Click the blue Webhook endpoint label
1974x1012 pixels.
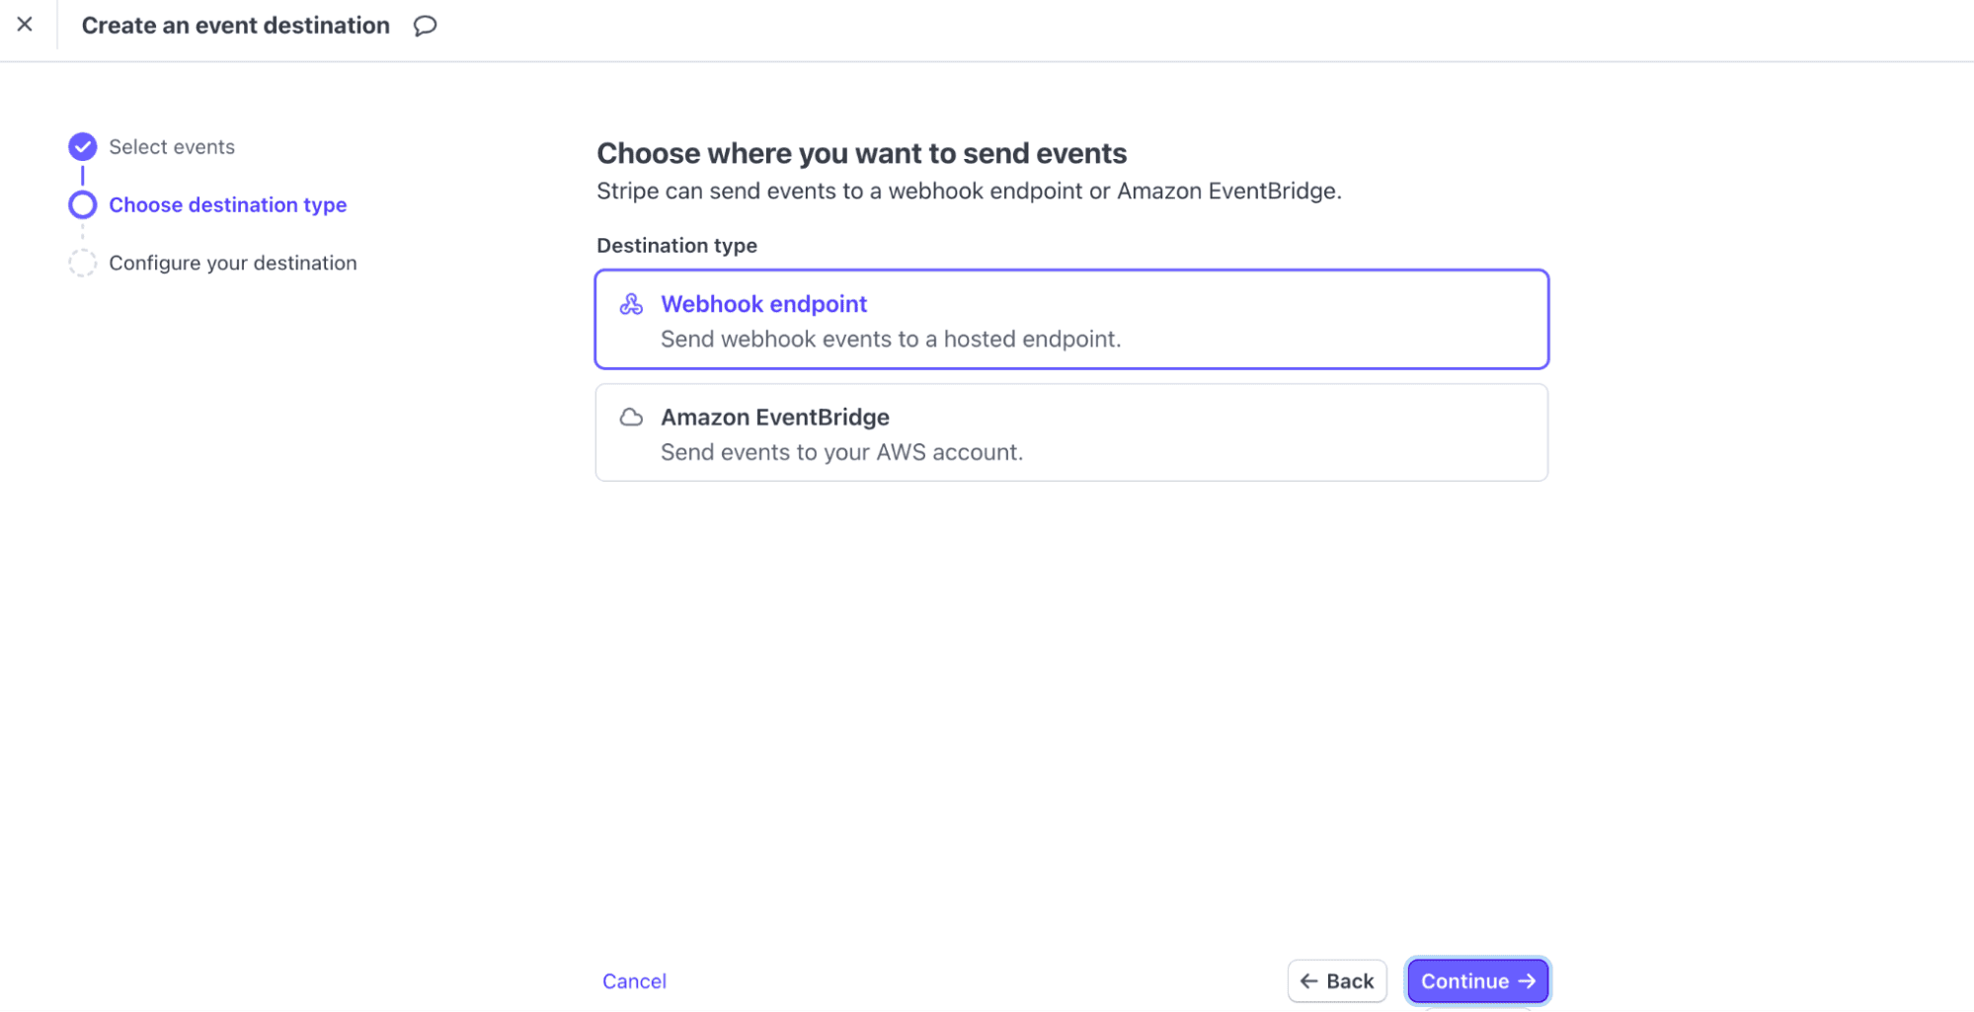763,304
